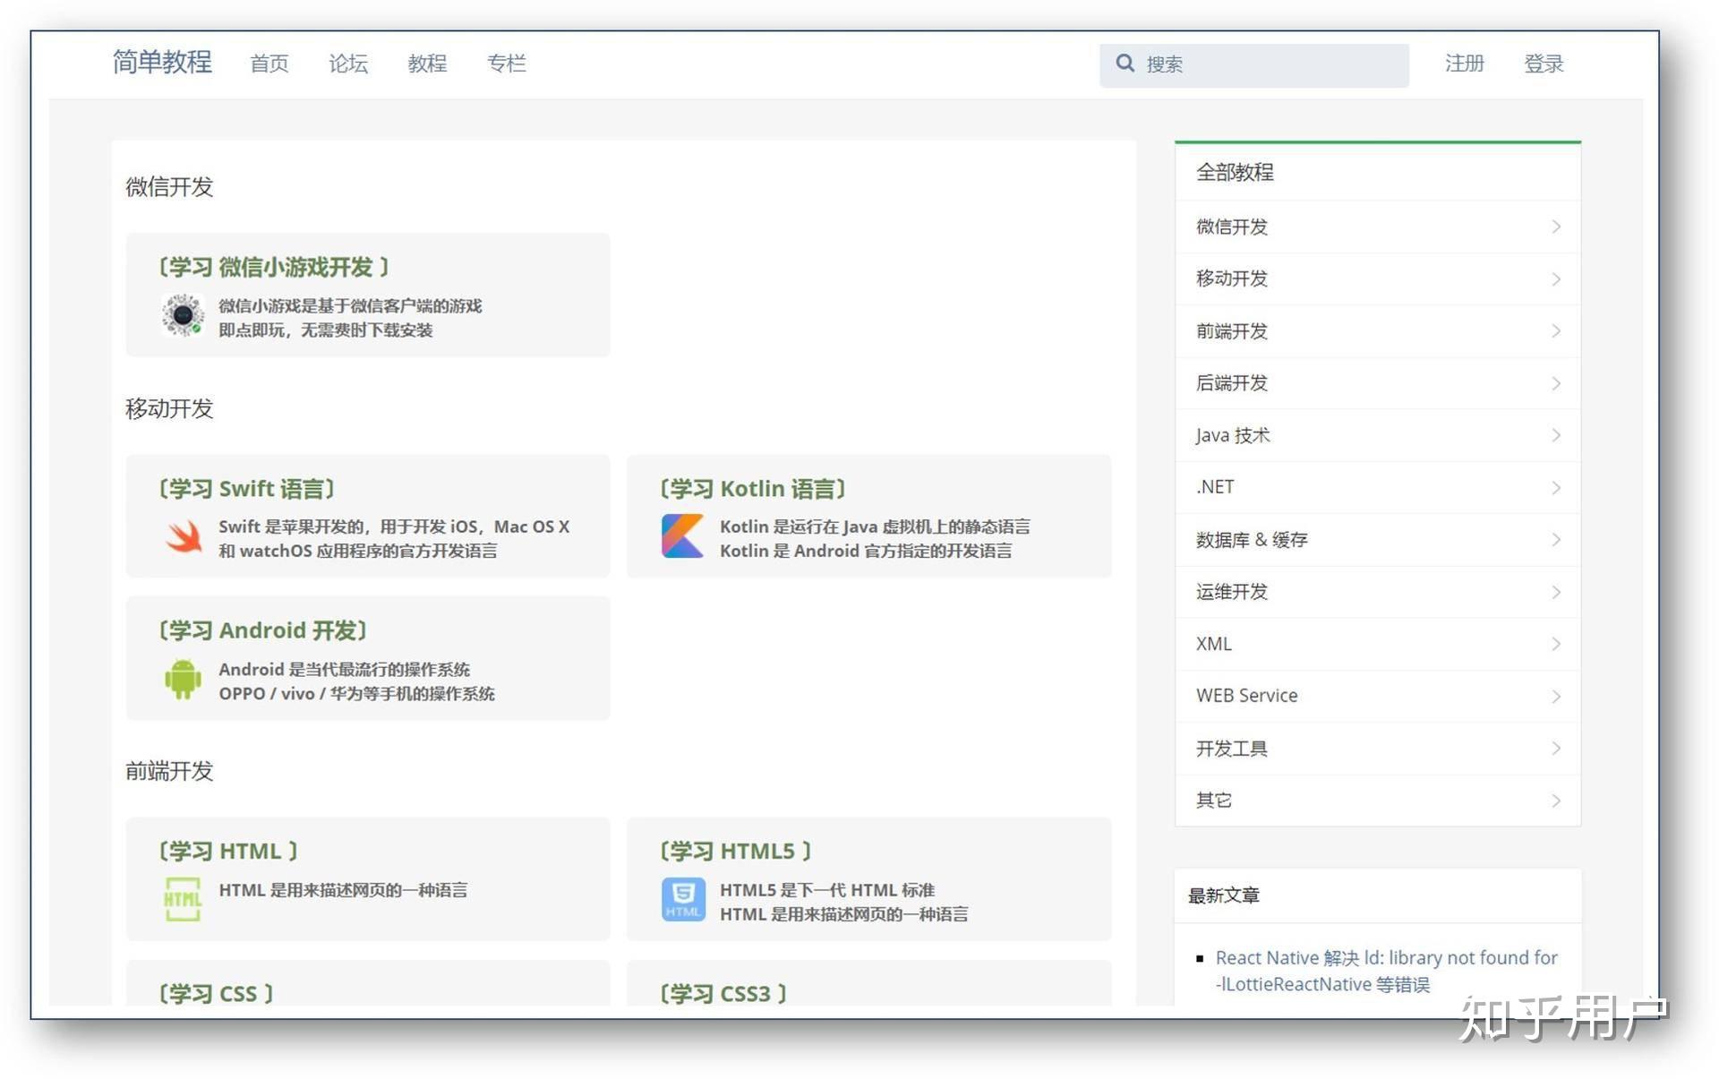Open the 论坛 navigation item

[348, 64]
